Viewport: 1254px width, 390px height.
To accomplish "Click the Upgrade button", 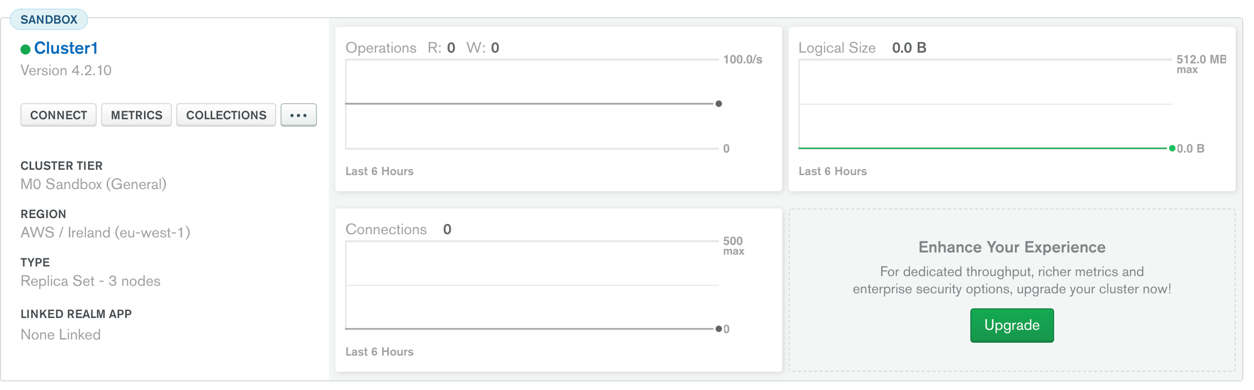I will [x=1011, y=325].
